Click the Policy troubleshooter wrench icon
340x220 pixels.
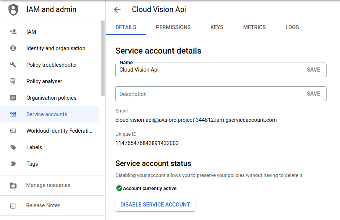(13, 65)
